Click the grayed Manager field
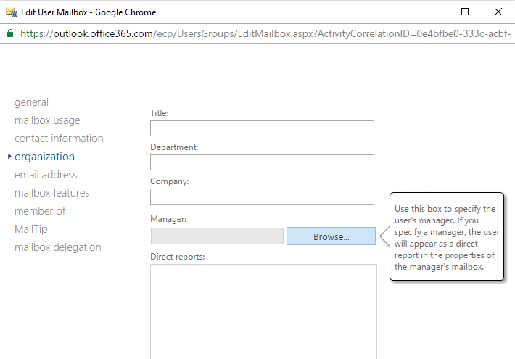Viewport: 515px width, 359px height. click(217, 236)
